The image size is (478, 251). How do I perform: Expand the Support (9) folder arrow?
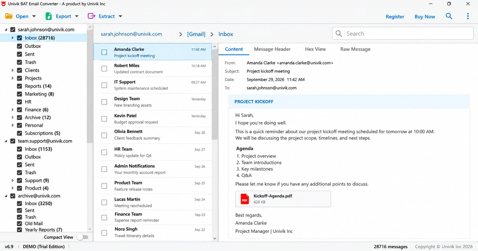click(13, 180)
